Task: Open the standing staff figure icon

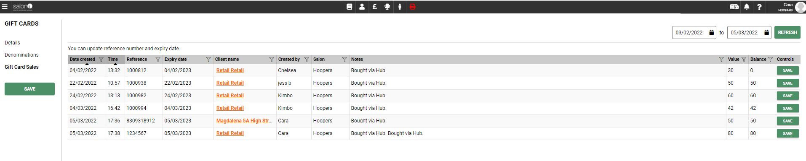Action: coord(400,7)
